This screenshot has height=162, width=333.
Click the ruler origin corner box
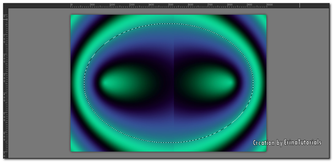(x=5, y=5)
